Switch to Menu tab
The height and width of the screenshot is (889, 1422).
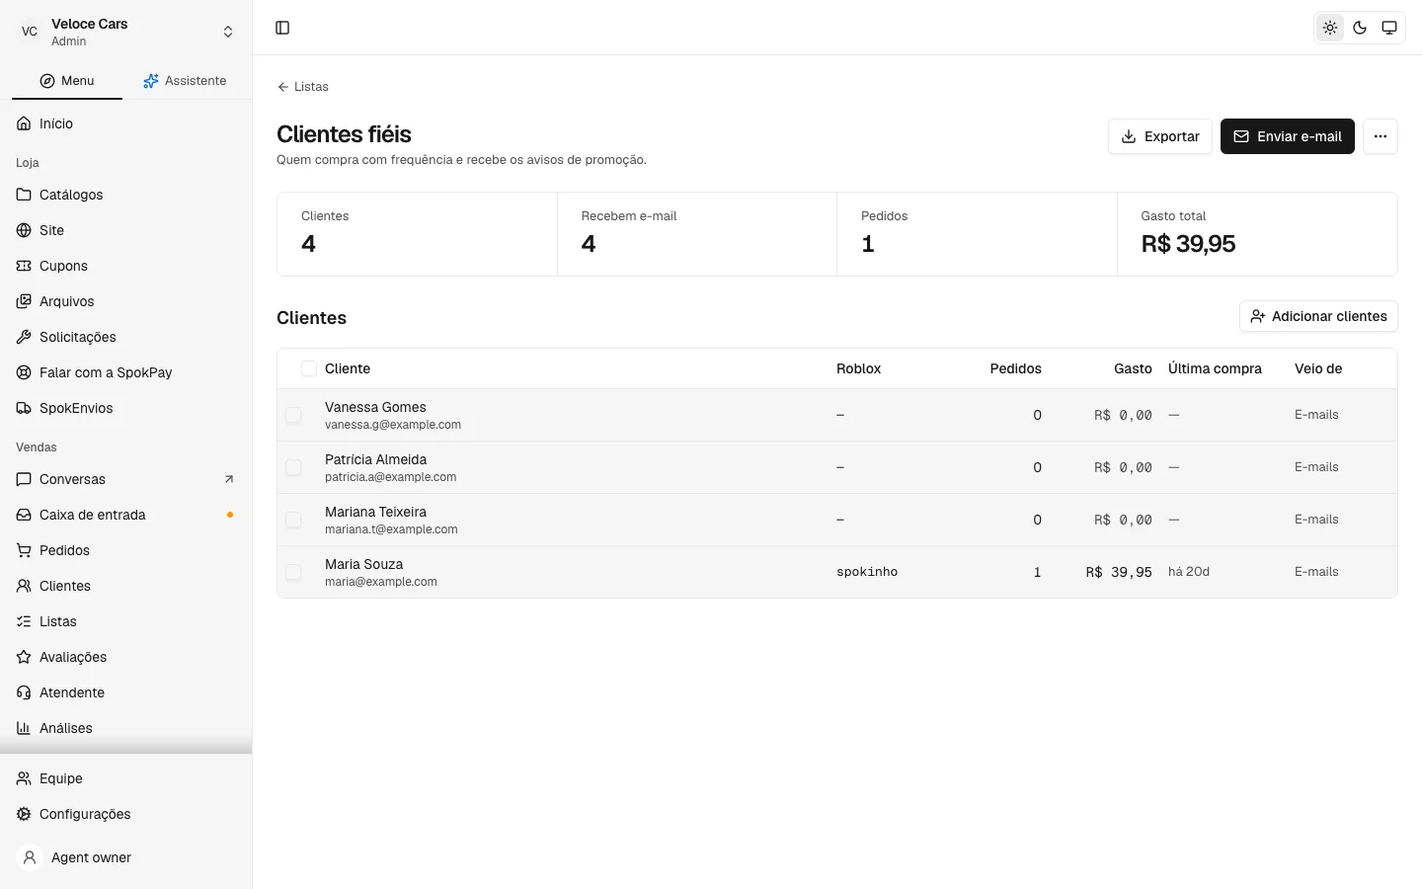click(67, 81)
